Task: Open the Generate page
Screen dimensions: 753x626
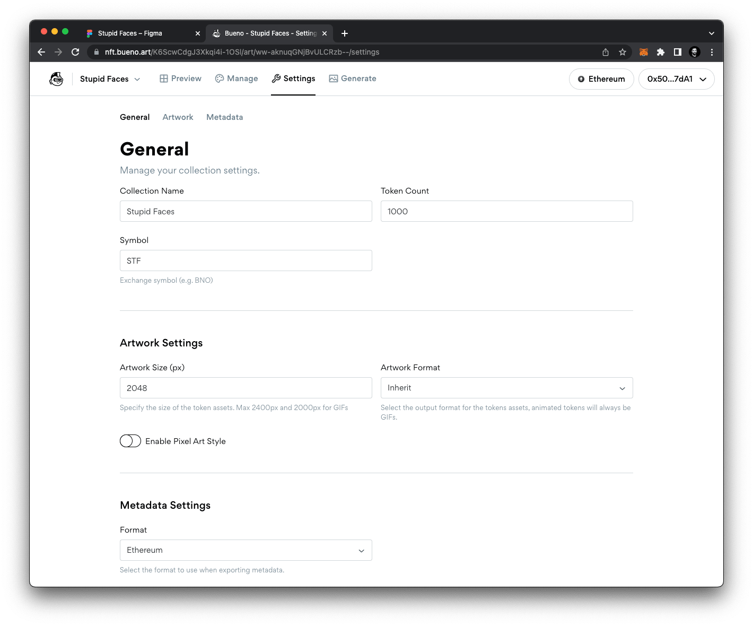Action: (x=353, y=79)
